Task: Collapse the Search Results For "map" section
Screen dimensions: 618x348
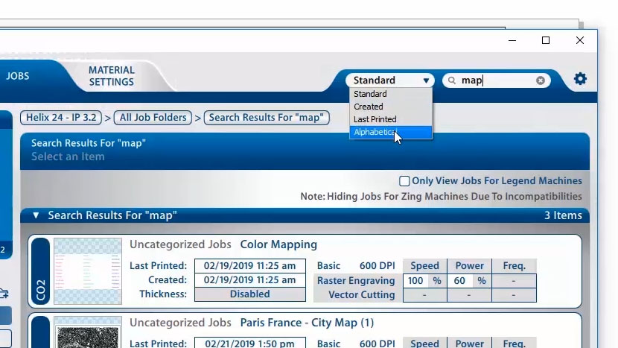Action: point(35,215)
